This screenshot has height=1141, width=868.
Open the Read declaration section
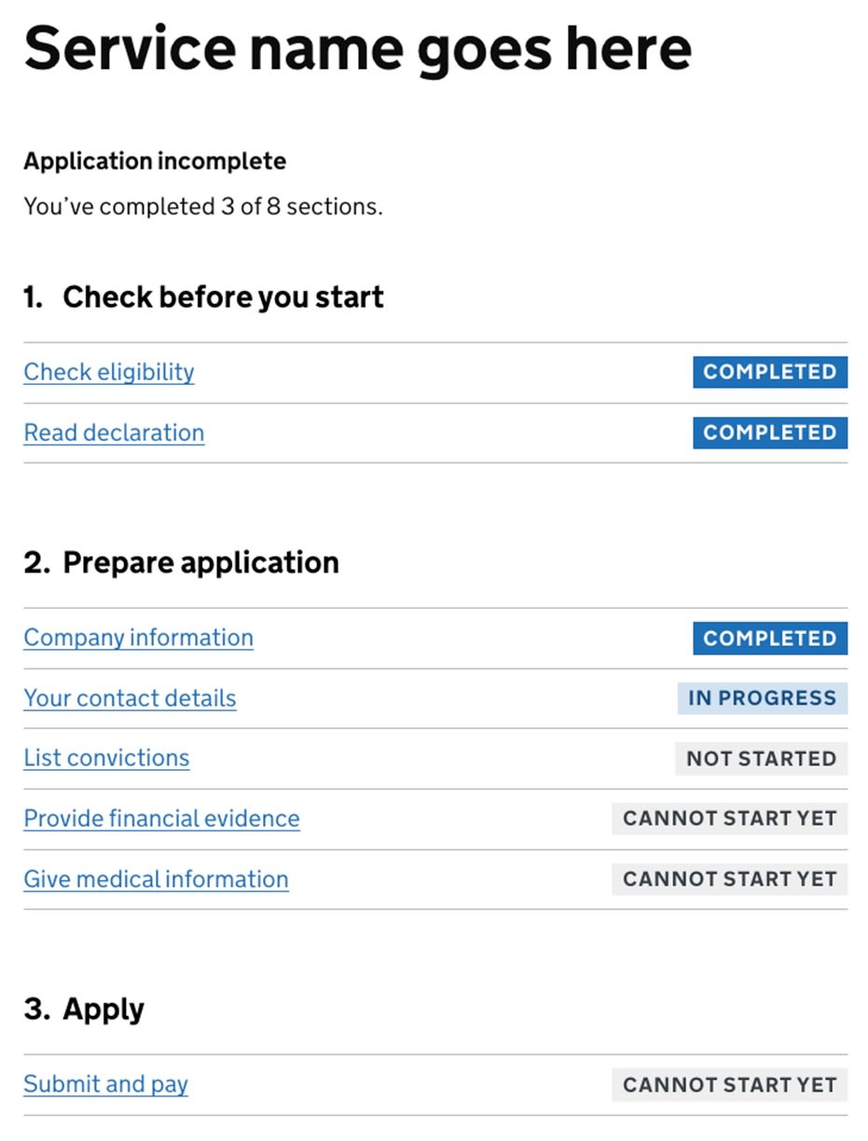(x=113, y=433)
